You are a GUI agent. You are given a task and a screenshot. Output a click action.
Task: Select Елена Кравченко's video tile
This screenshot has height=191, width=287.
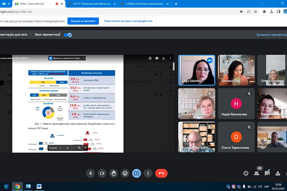[x=197, y=104]
